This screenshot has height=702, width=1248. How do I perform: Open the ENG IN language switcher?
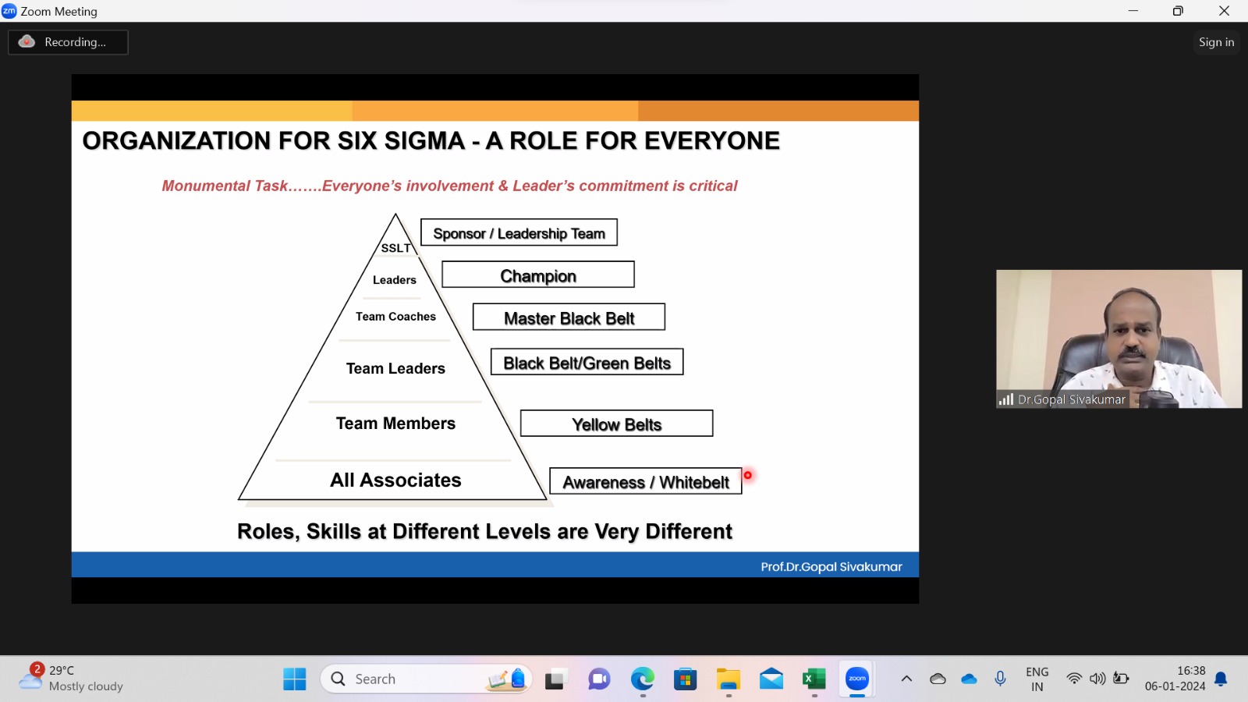[1037, 679]
